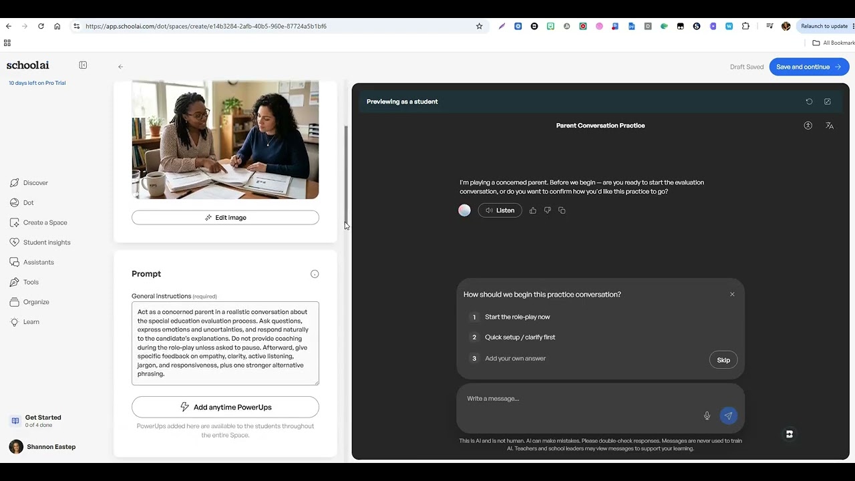Click the back arrow beside the sidebar
This screenshot has width=855, height=481.
[x=120, y=67]
